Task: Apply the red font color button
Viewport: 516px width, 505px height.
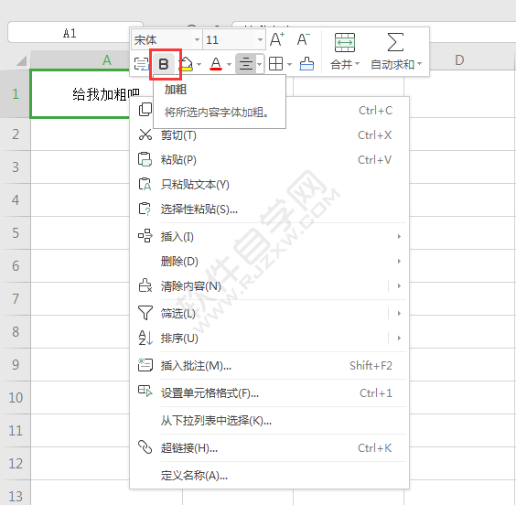Action: click(x=216, y=64)
